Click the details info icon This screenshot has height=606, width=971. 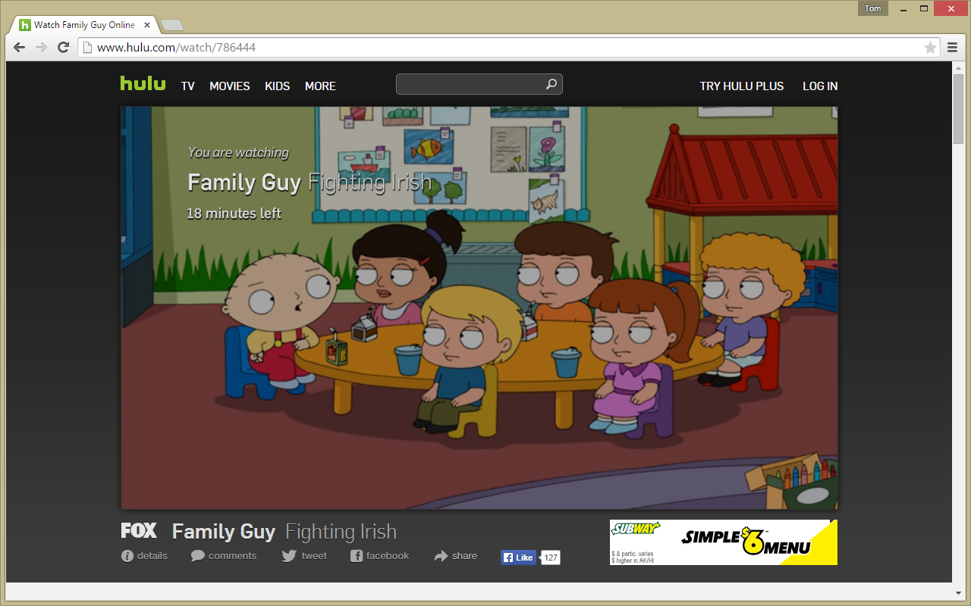click(127, 556)
